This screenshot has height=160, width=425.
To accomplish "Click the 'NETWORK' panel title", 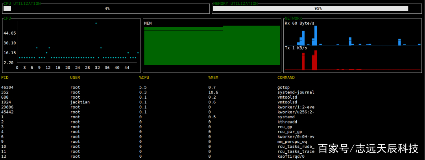I will (x=293, y=18).
